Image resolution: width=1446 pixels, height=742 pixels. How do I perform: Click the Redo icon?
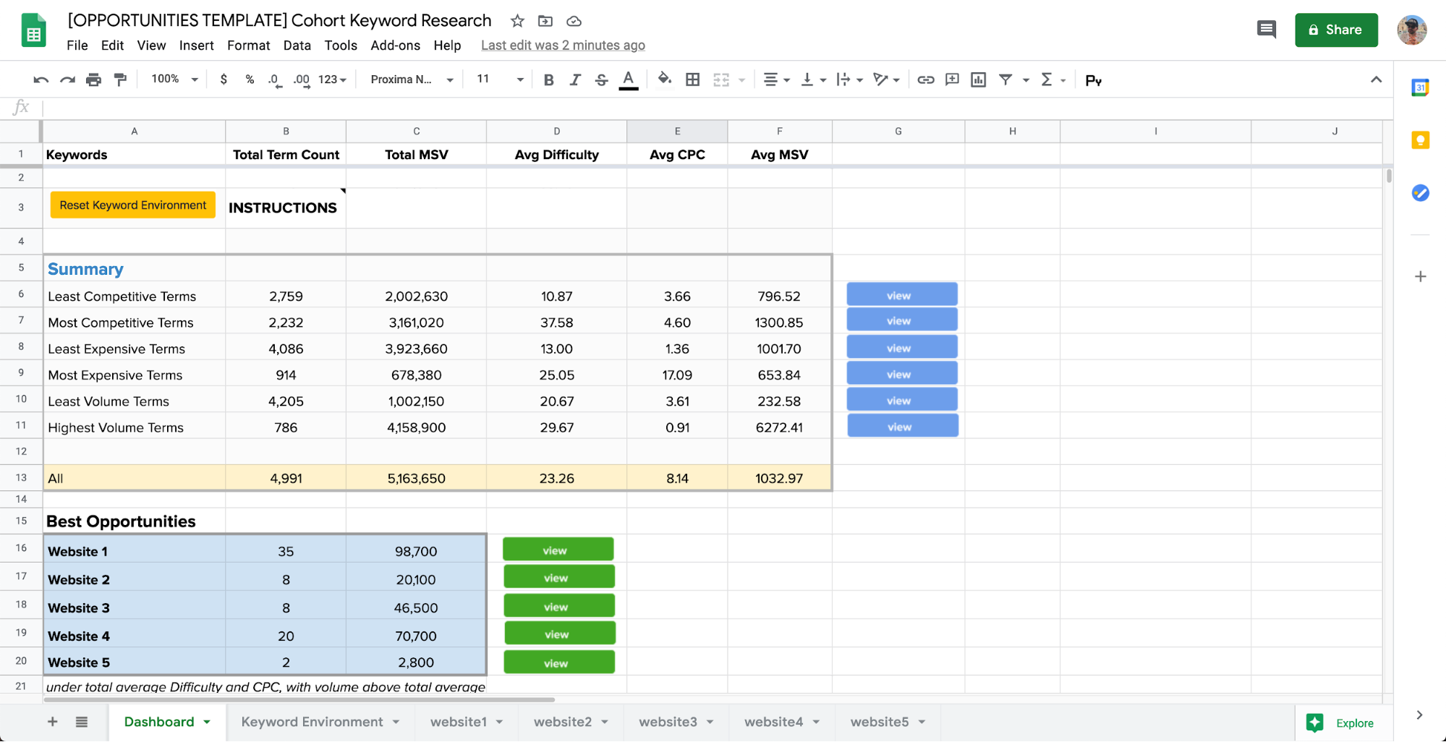pyautogui.click(x=67, y=80)
